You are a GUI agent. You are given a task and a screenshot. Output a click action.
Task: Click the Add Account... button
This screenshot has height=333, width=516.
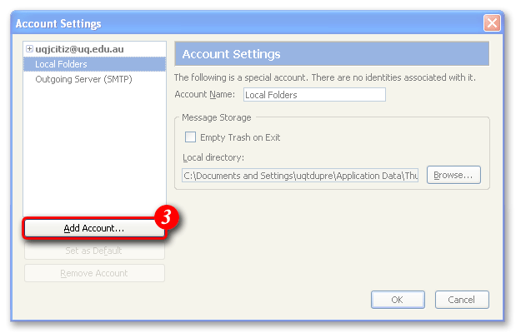94,227
